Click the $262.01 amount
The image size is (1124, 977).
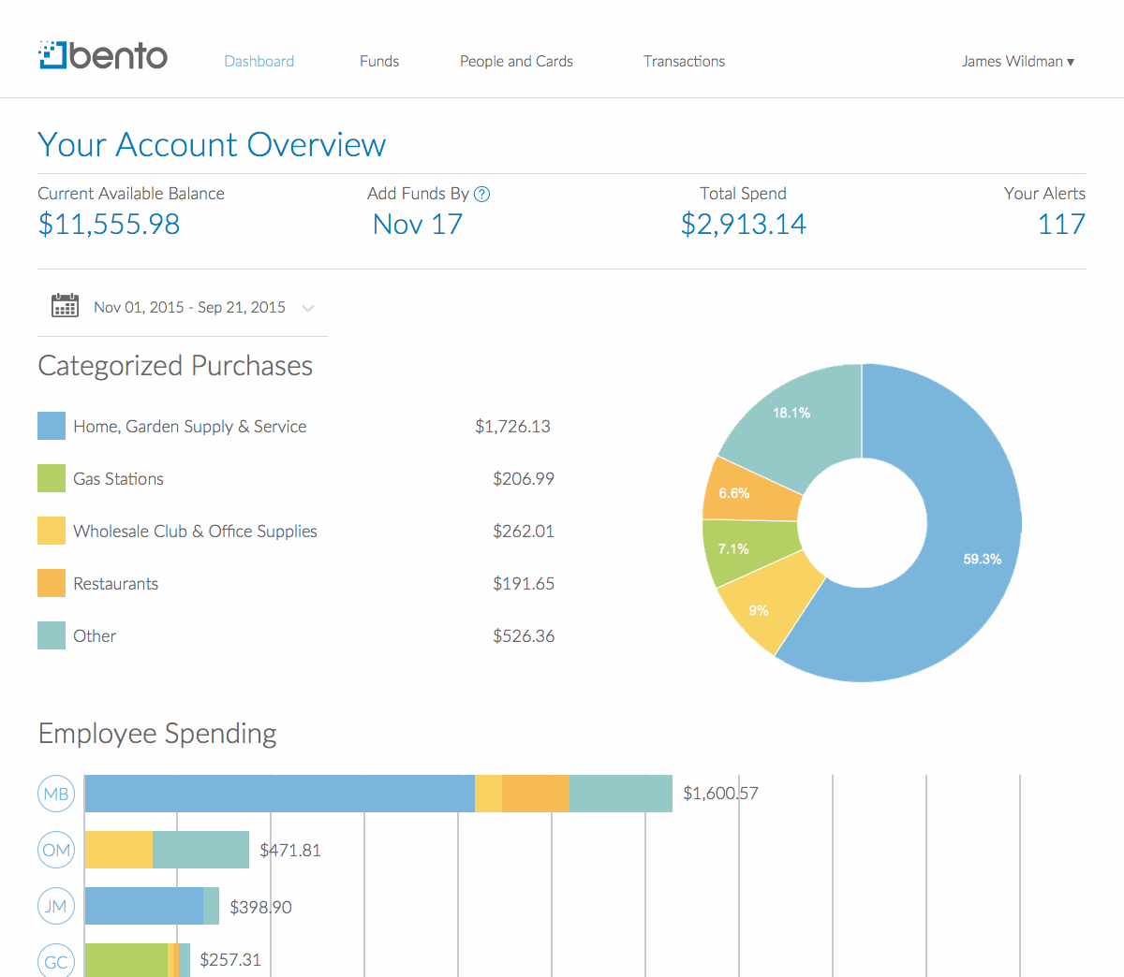[524, 531]
